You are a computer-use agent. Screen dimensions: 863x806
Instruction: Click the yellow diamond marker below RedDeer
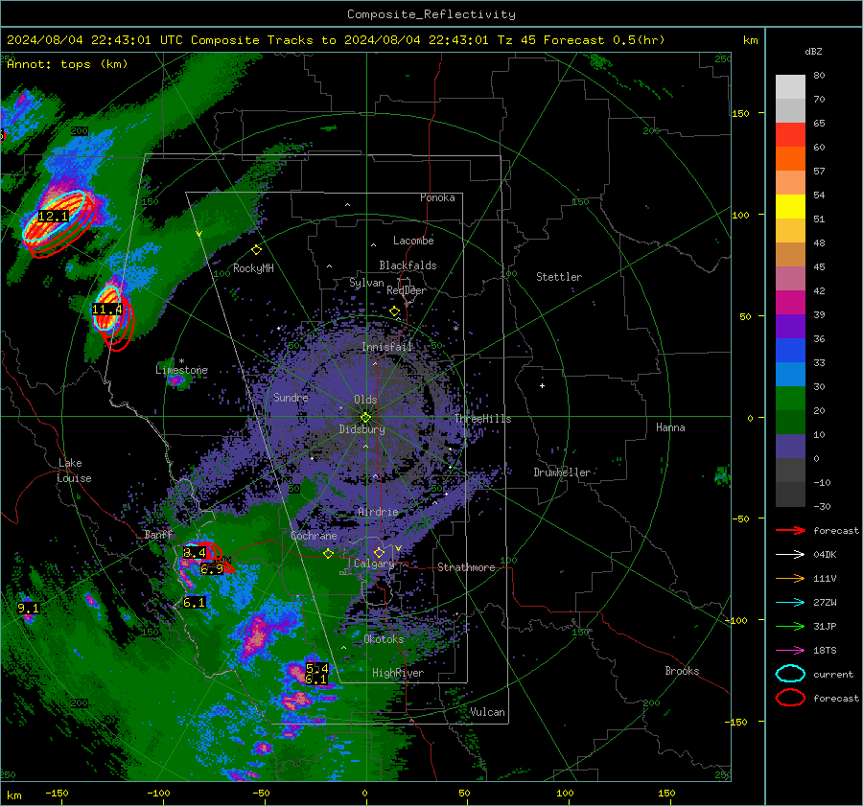394,311
